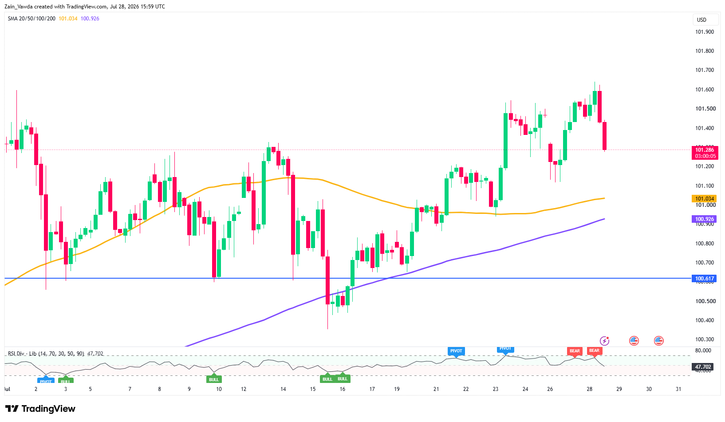Select the BULL label directly above date 16
Screen dimensions: 725x422
343,379
